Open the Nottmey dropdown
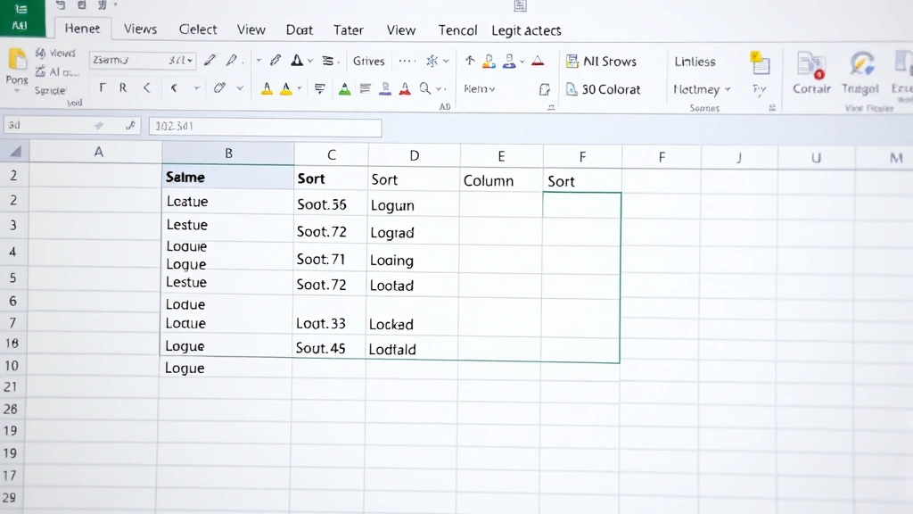 (x=700, y=89)
